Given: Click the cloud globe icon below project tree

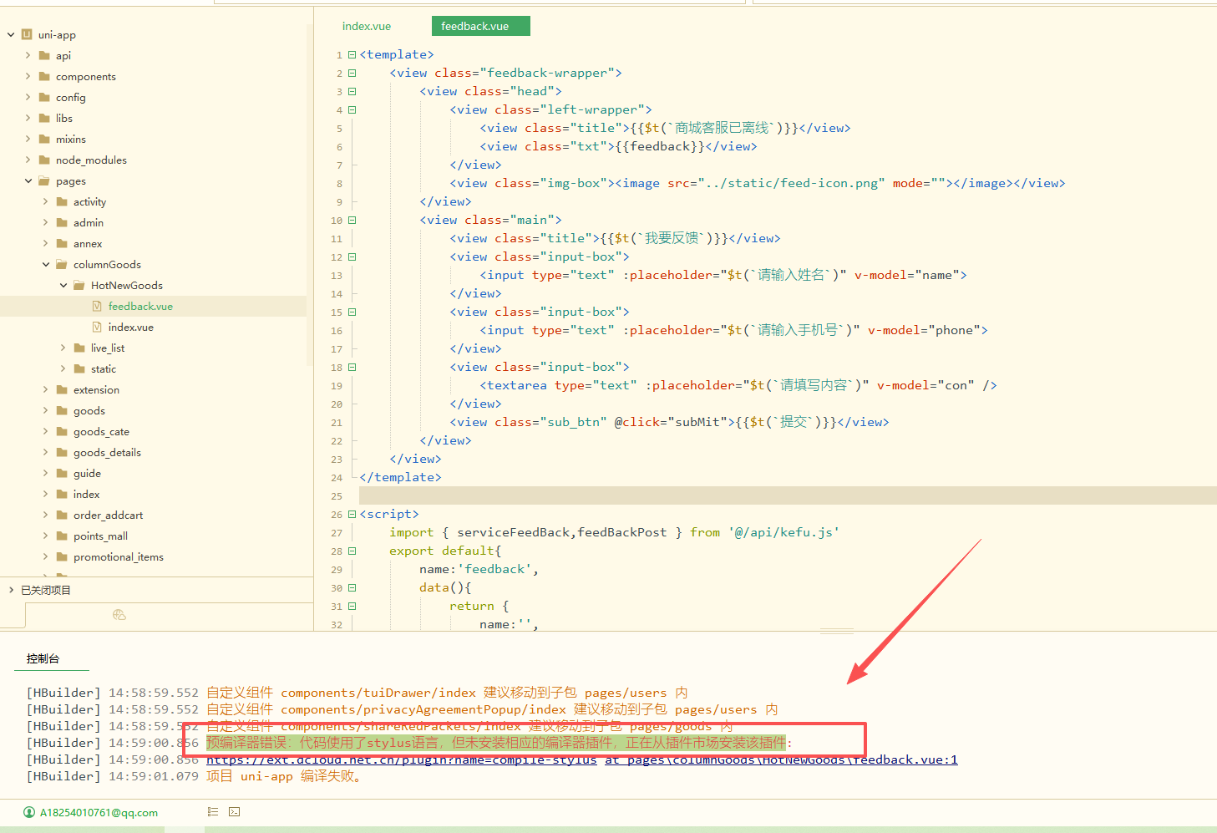Looking at the screenshot, I should point(119,615).
